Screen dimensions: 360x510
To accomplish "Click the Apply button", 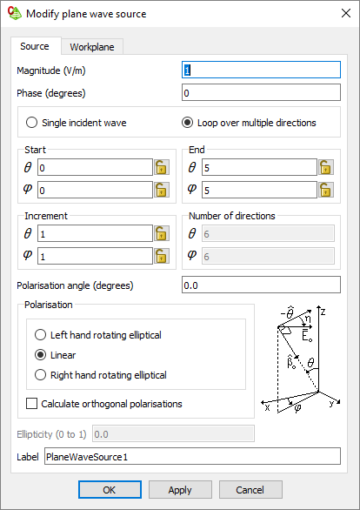I will 180,489.
